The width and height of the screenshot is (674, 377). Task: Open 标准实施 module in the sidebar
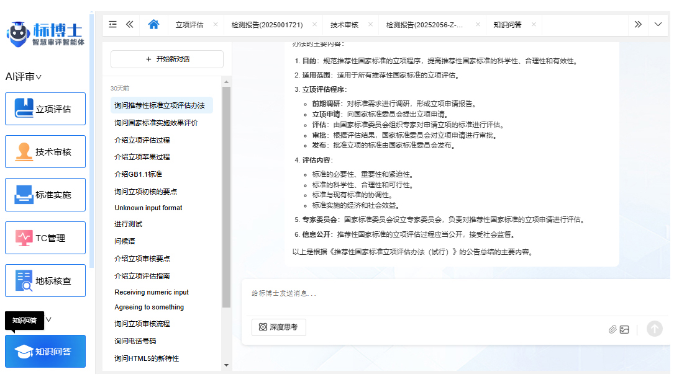[45, 195]
